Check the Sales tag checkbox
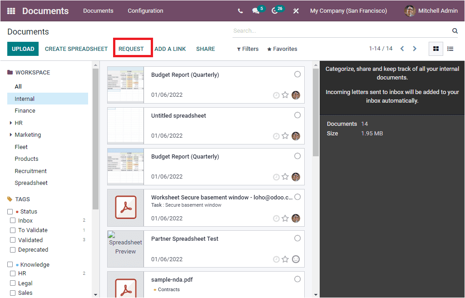 (13, 293)
